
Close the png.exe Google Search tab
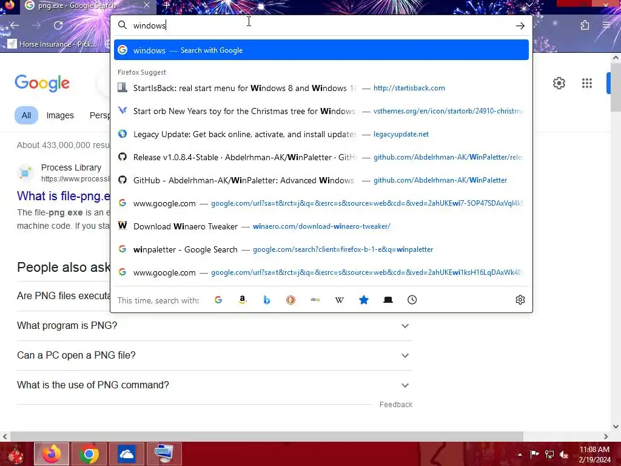[147, 5]
